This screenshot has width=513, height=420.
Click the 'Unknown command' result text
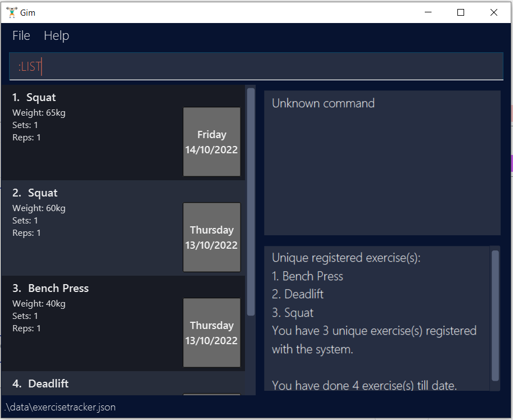point(323,103)
